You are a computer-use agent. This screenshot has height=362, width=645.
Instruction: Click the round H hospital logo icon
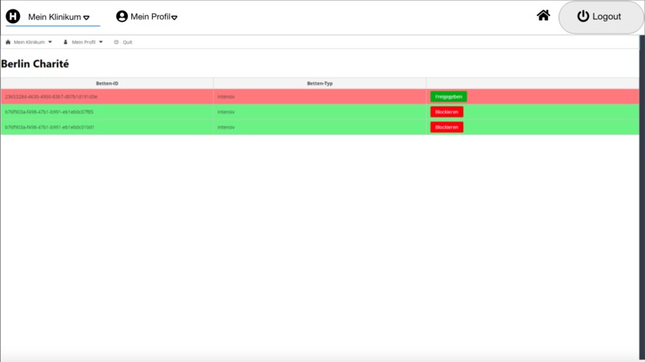[x=13, y=17]
